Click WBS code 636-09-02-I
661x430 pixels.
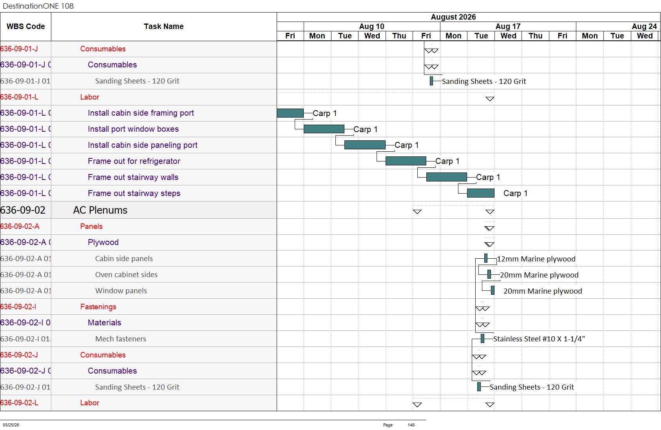click(18, 307)
